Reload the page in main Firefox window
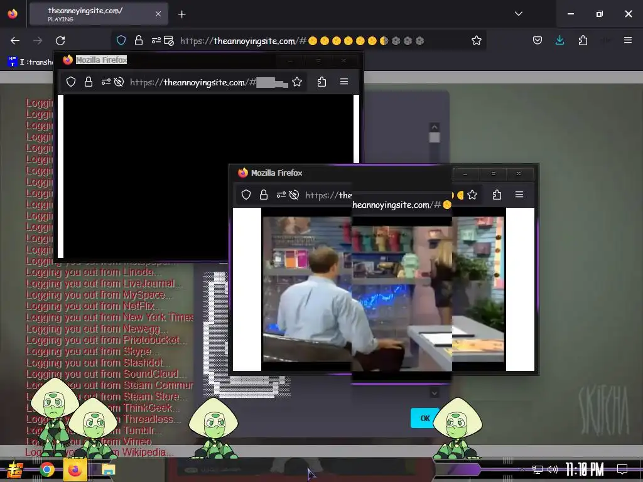Image resolution: width=643 pixels, height=482 pixels. (60, 41)
